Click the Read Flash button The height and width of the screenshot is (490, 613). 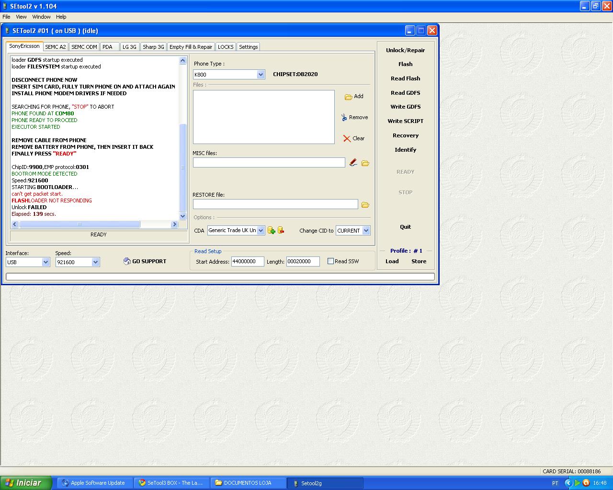tap(406, 78)
